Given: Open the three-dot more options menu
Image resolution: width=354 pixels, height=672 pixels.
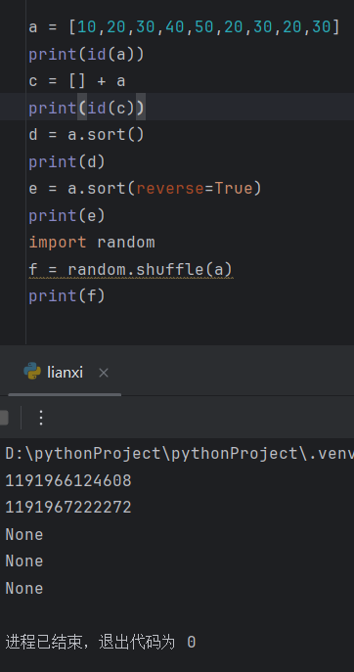Looking at the screenshot, I should (41, 418).
